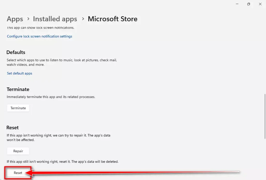Close the Settings window
The image size is (266, 180).
pyautogui.click(x=260, y=4)
